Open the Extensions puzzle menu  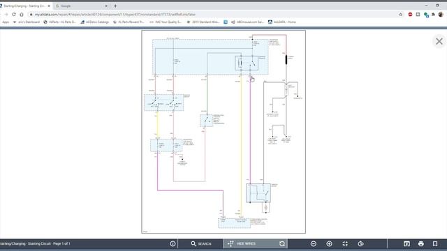pyautogui.click(x=433, y=14)
